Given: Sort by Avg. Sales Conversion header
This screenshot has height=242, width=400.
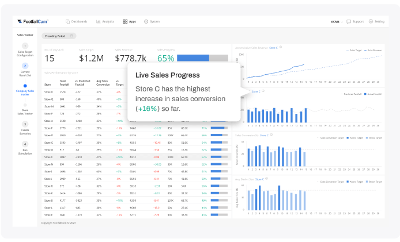Looking at the screenshot, I should 103,83.
